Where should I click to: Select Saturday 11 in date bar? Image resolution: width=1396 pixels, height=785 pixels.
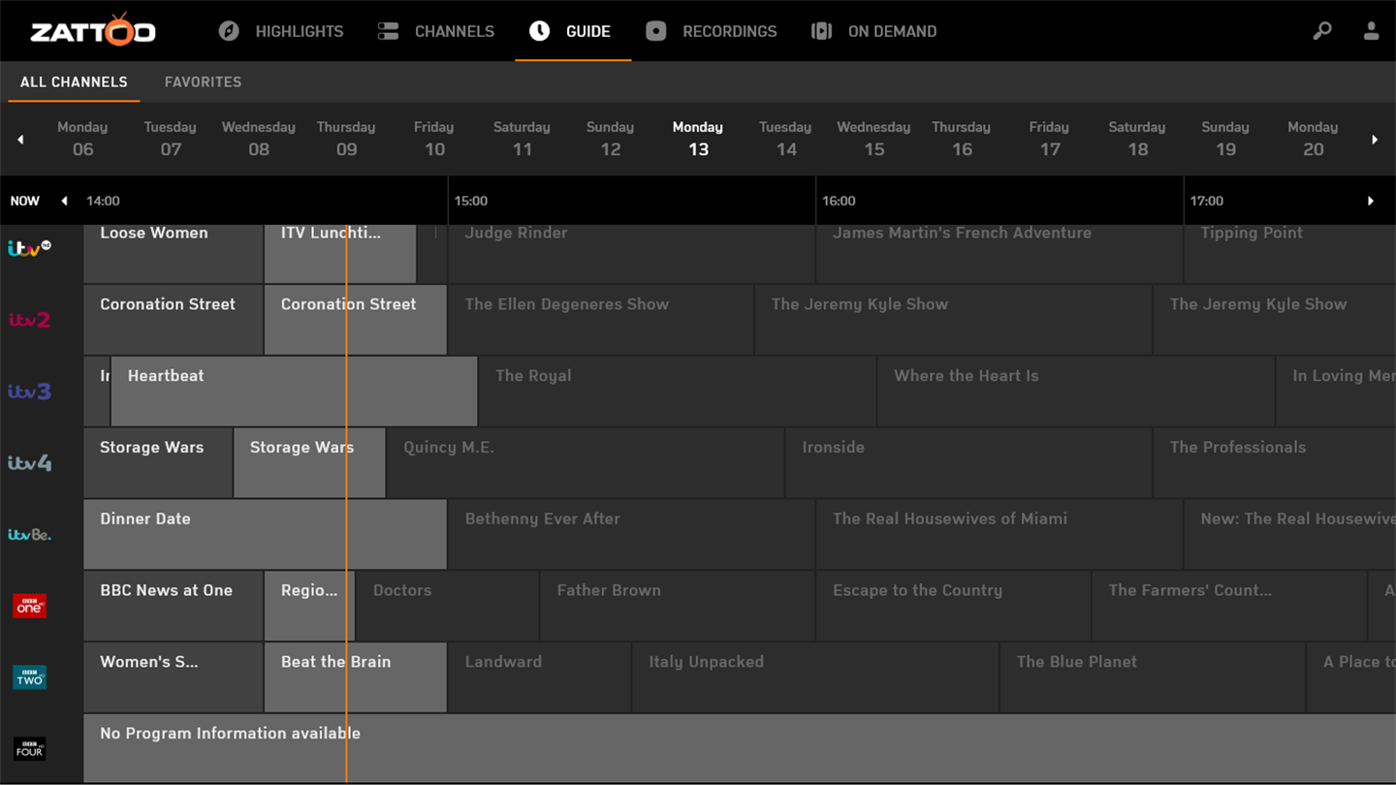[x=522, y=140]
